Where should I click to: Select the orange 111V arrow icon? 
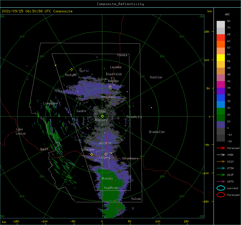point(221,161)
